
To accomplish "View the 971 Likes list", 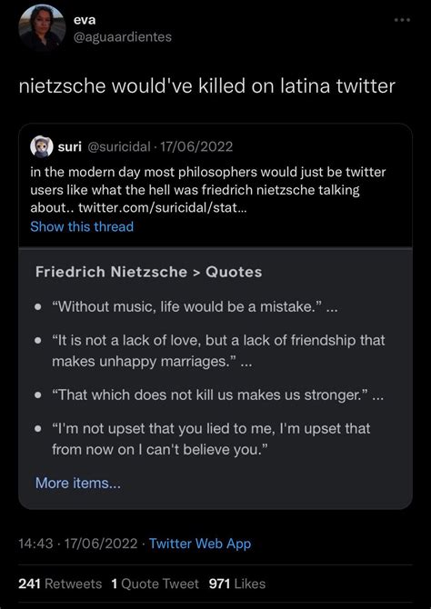I will tap(237, 584).
